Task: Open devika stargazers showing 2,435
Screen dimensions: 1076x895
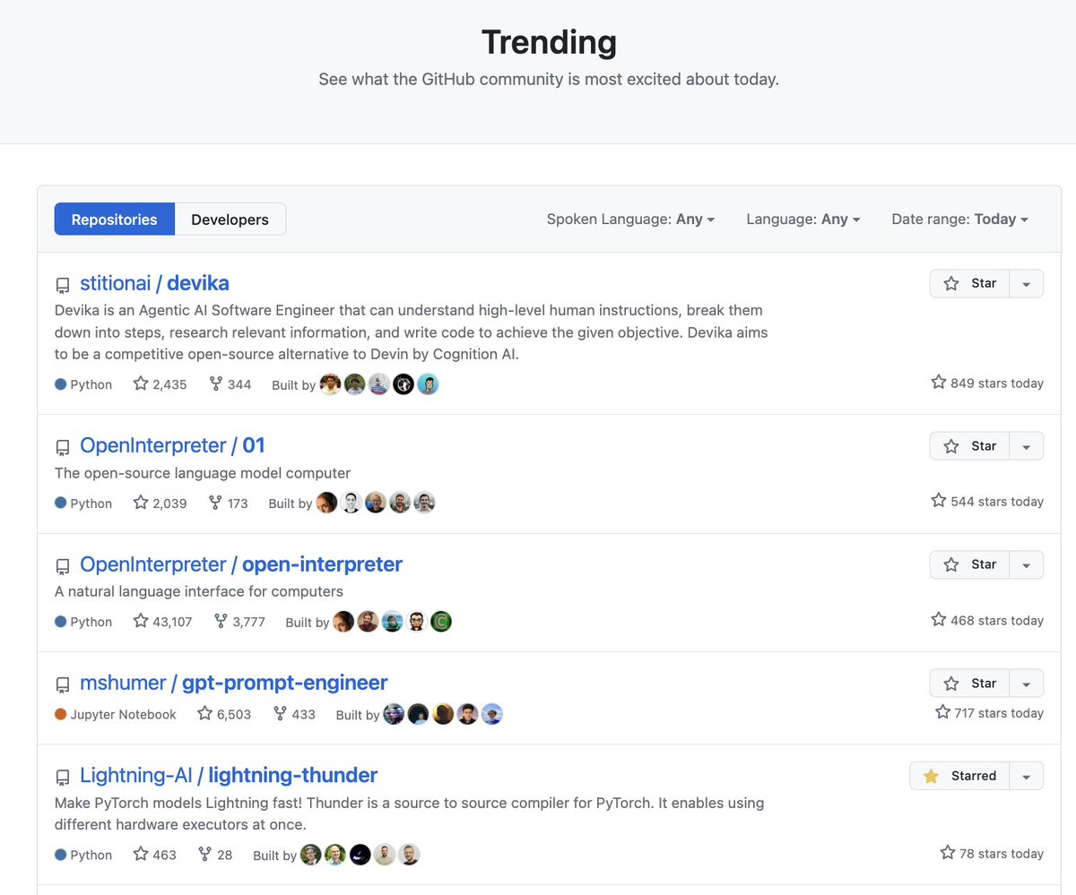Action: pos(160,384)
